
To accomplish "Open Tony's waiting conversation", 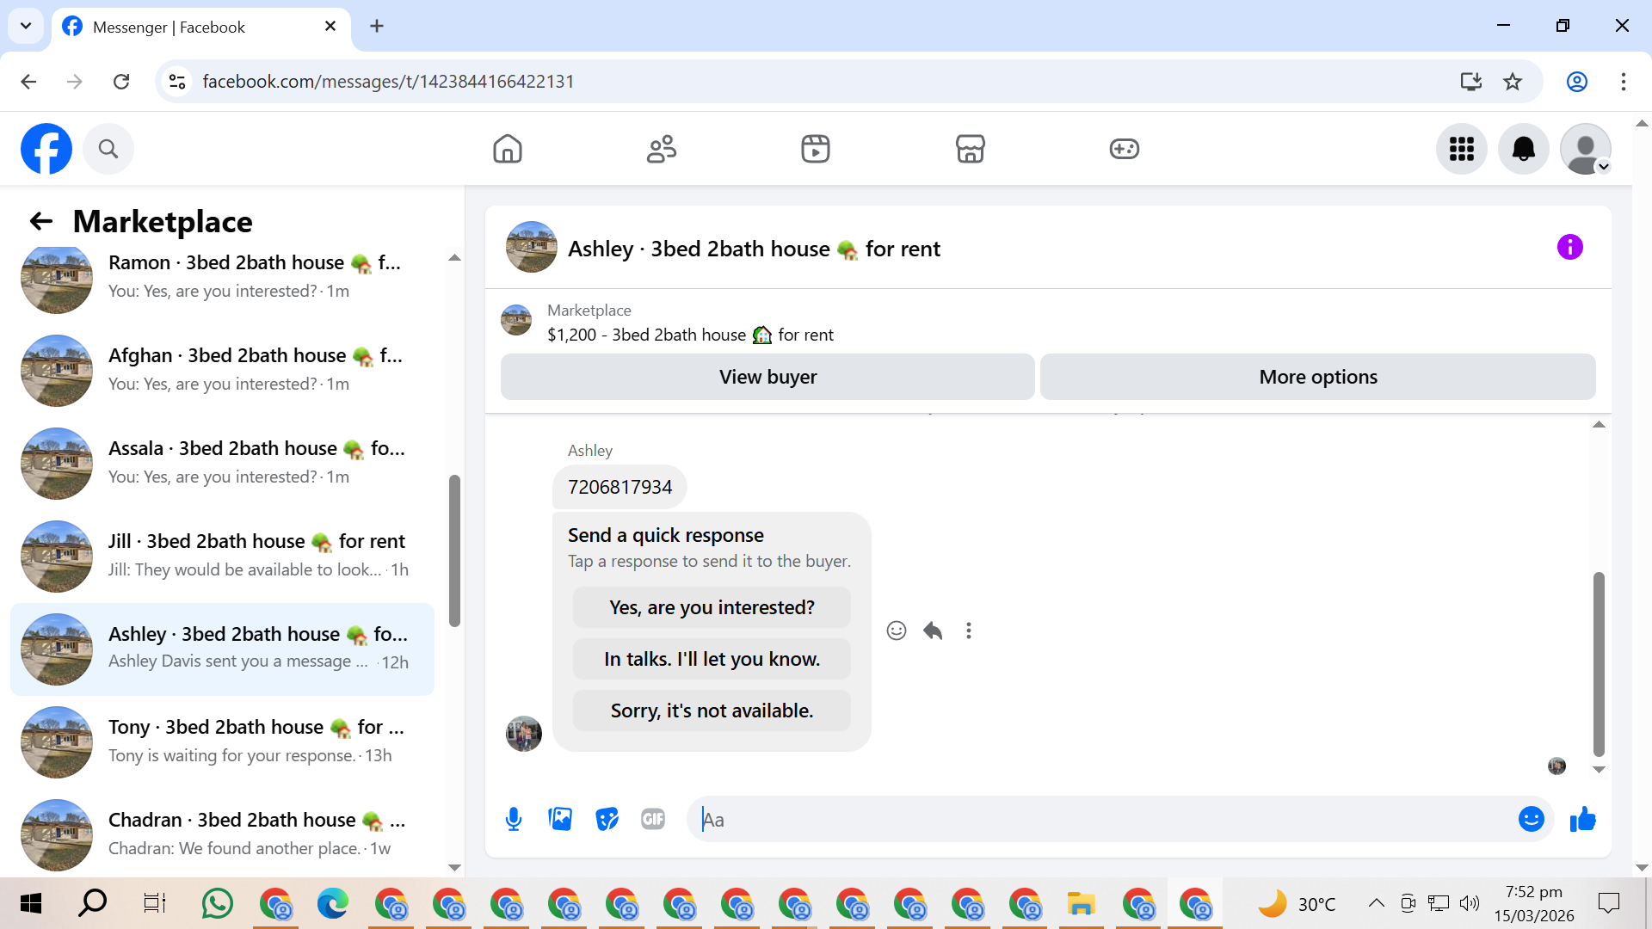I will point(222,741).
